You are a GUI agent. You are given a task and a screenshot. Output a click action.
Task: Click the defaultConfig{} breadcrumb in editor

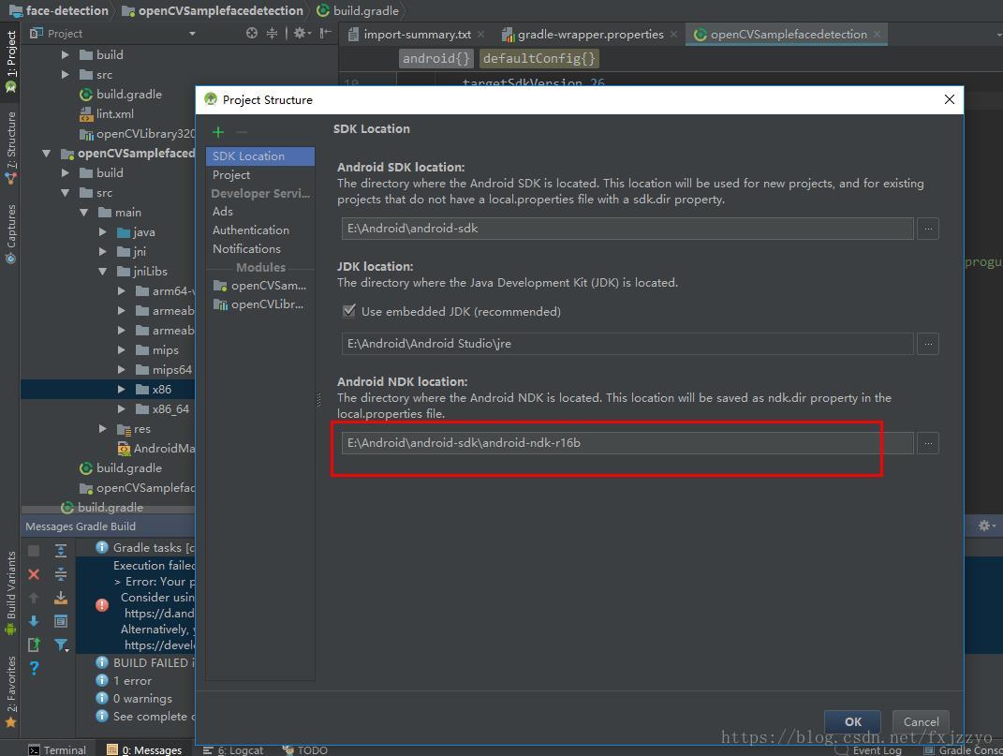pos(538,58)
